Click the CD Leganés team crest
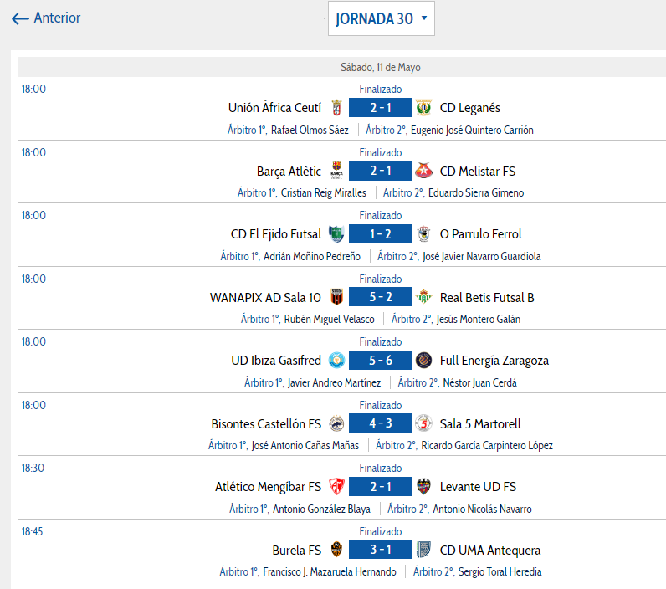The image size is (666, 589). click(x=423, y=108)
